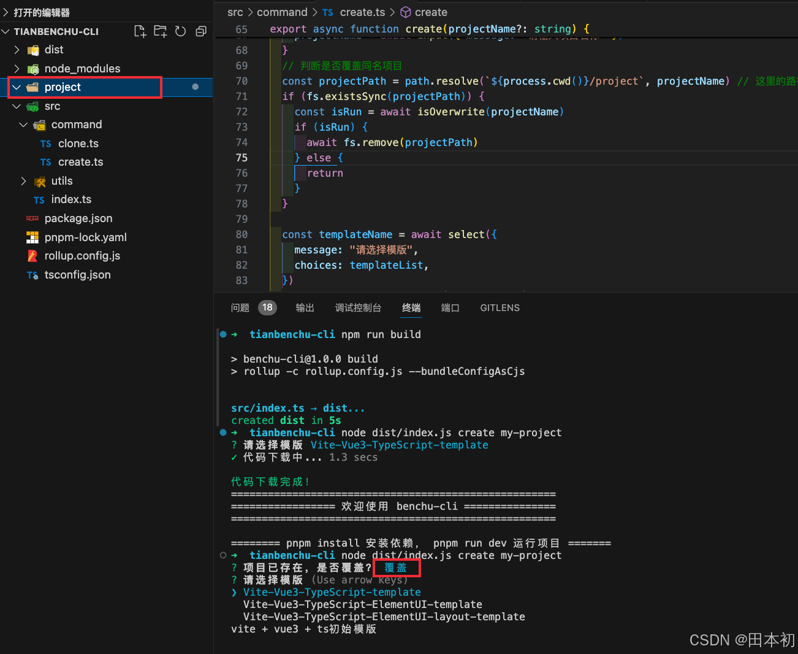This screenshot has height=654, width=798.
Task: Collapse all folders with the collapse icon
Action: 200,31
